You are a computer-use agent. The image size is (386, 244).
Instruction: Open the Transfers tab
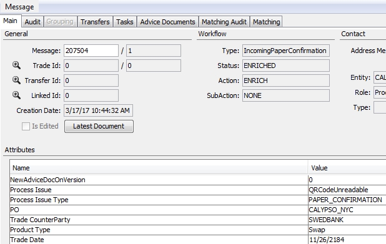point(95,22)
